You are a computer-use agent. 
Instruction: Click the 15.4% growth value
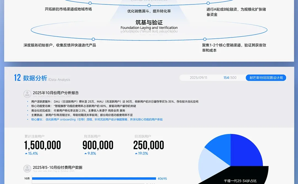33,153
